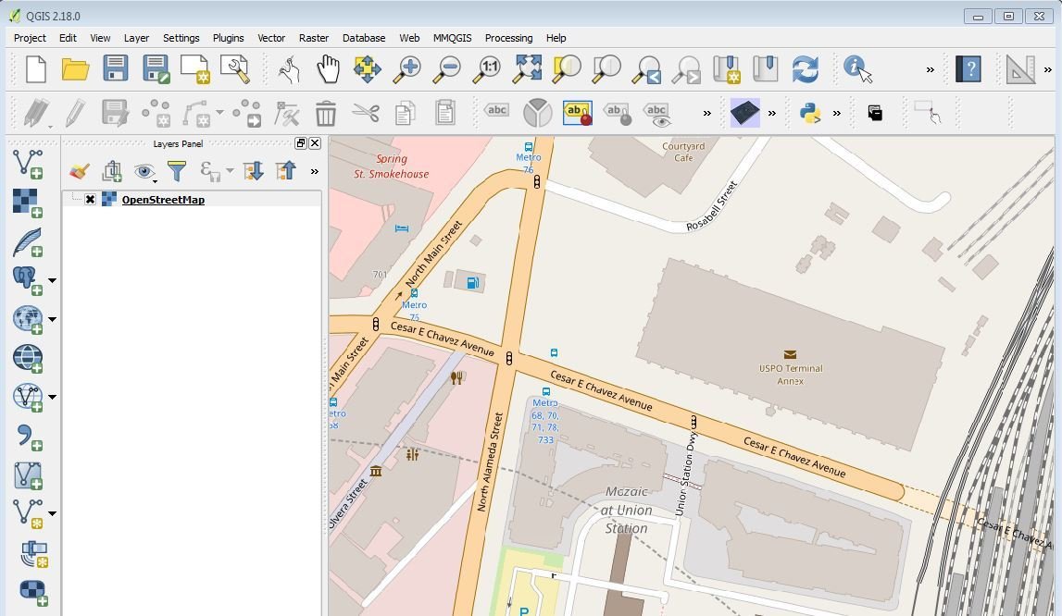Click the Python console icon
The width and height of the screenshot is (1062, 616).
811,113
